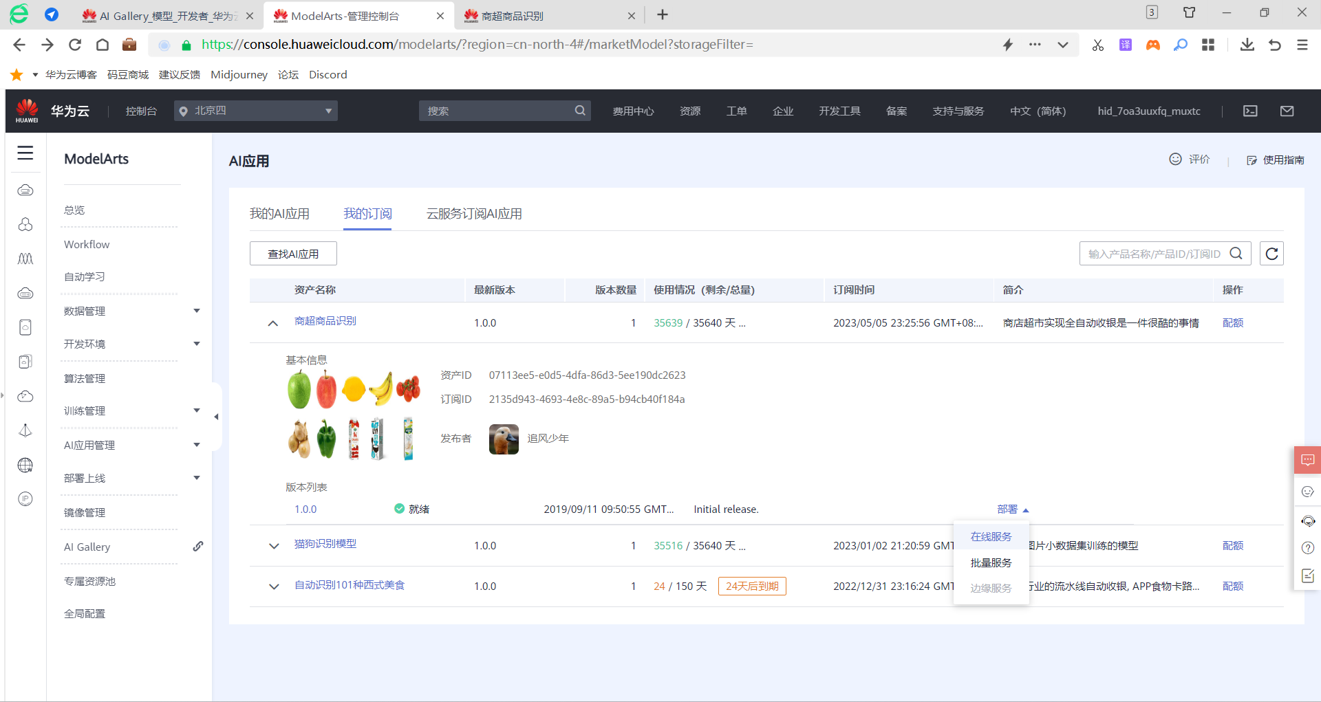
Task: Click the bookmarks star icon
Action: coord(17,74)
